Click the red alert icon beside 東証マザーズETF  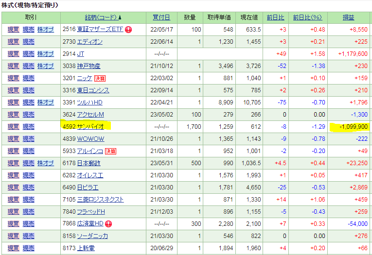click(x=128, y=30)
